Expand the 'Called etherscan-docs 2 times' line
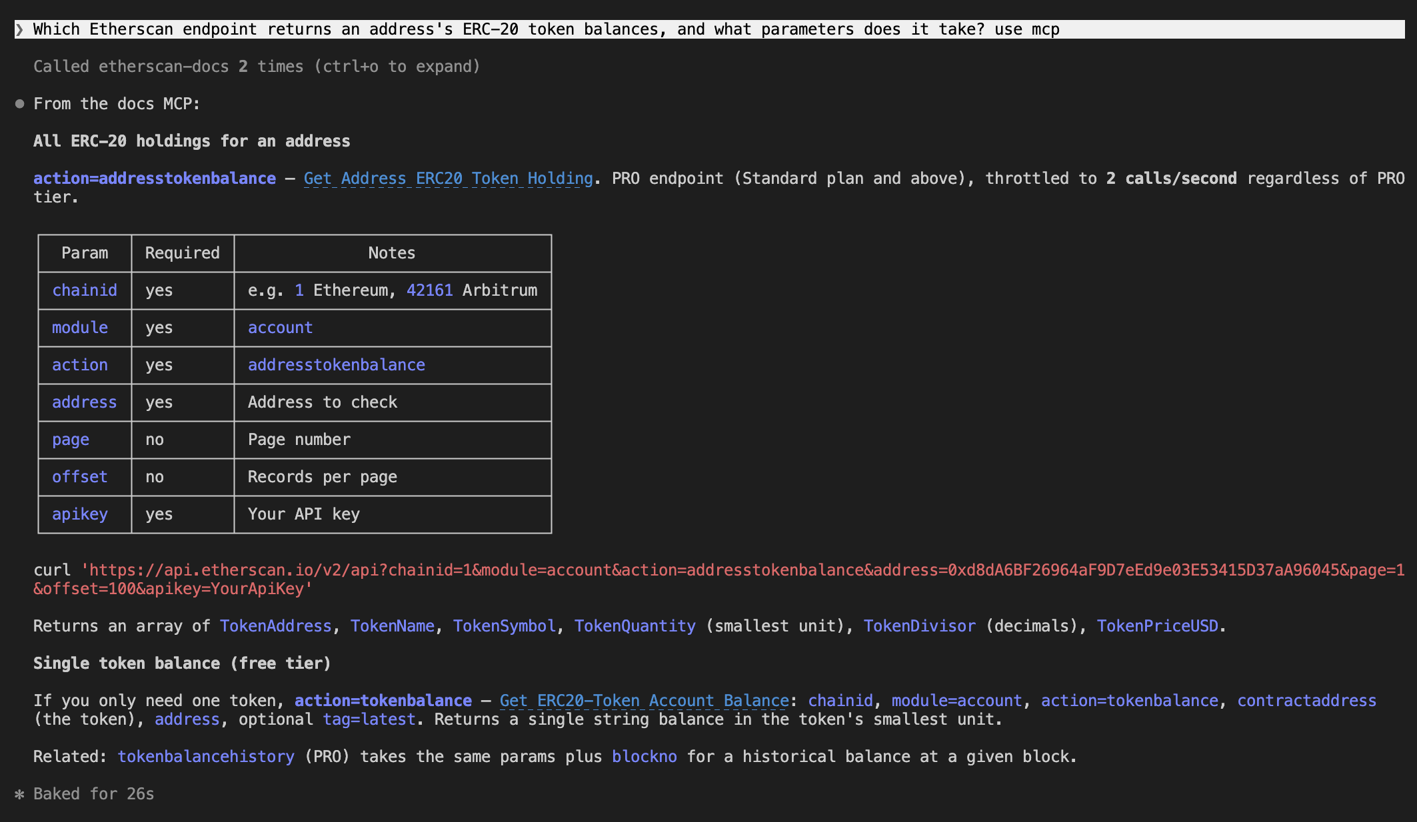 tap(257, 67)
